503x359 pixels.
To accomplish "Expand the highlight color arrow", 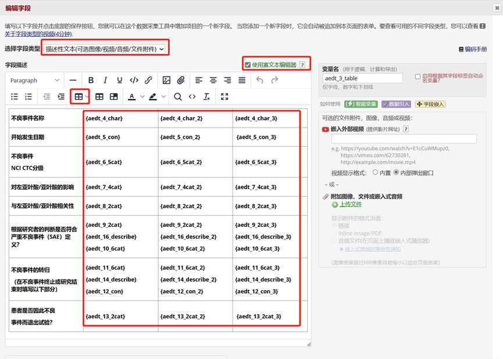I will pyautogui.click(x=163, y=97).
